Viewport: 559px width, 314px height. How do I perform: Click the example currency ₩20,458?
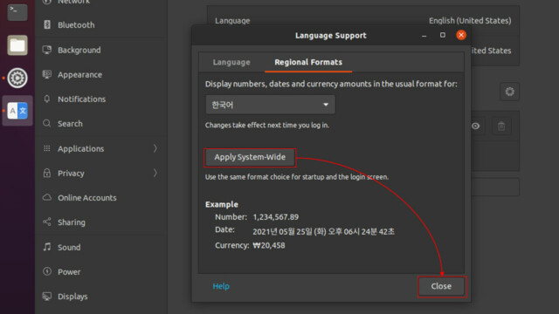(x=269, y=245)
